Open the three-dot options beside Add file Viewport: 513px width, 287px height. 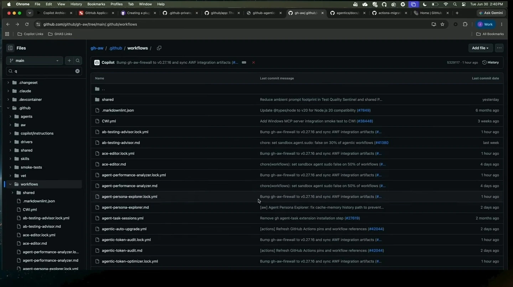coord(499,48)
